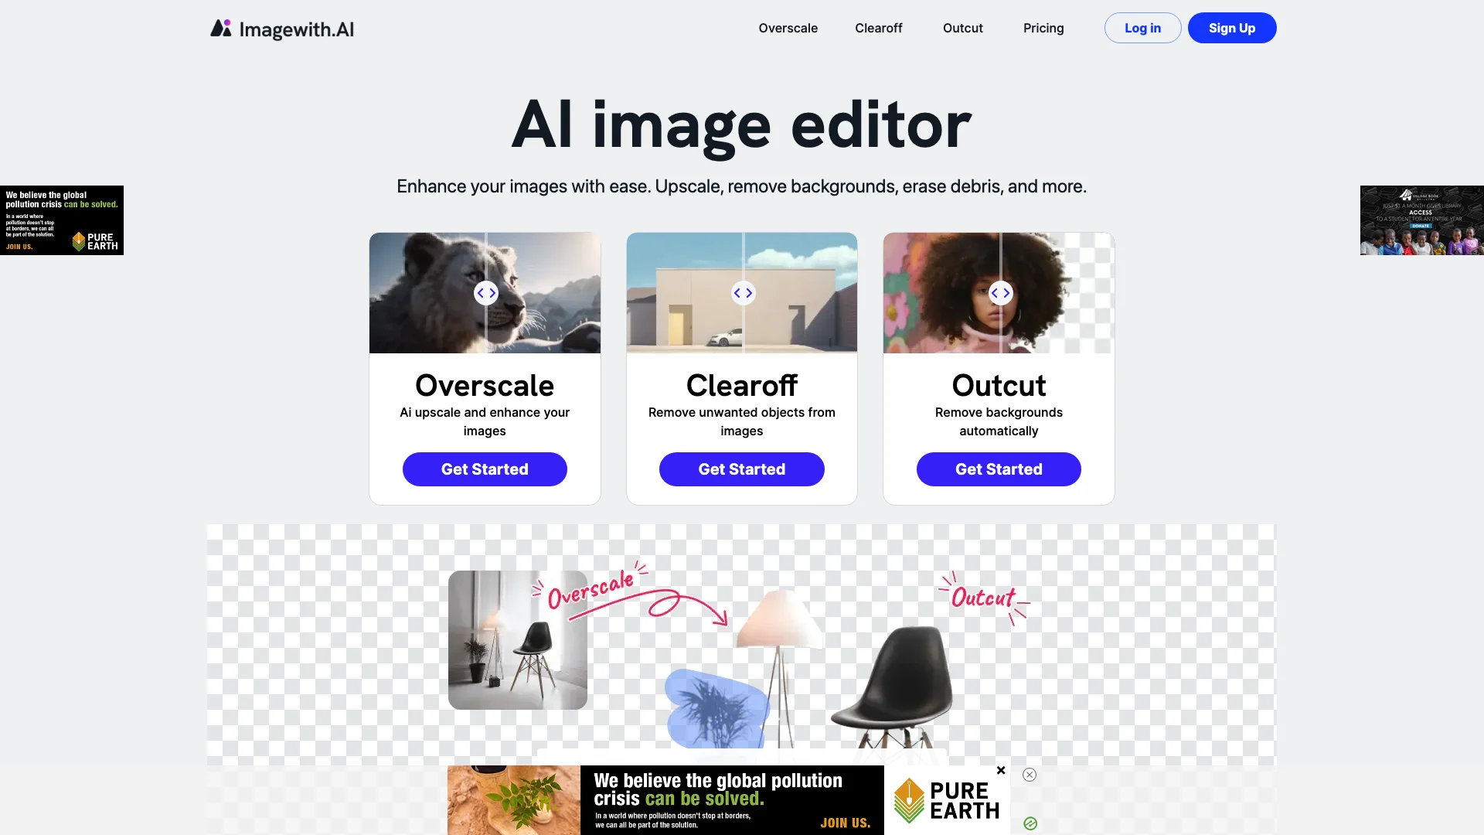The height and width of the screenshot is (835, 1484).
Task: Click the right arrow on Outcut slider
Action: point(1006,292)
